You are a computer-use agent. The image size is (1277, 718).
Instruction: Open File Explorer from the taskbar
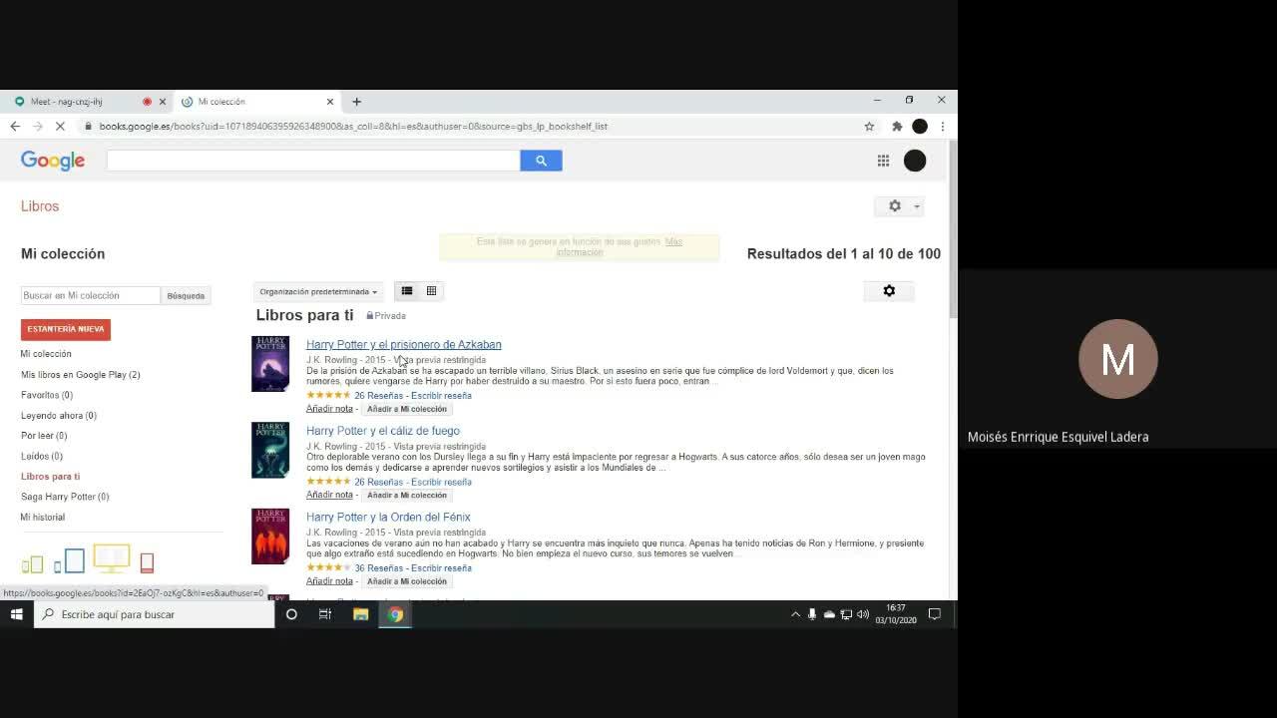point(360,614)
